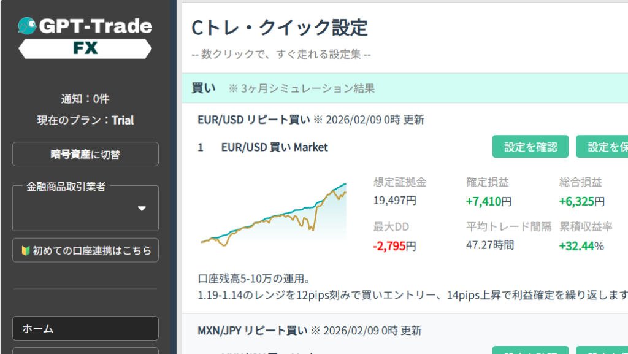Click the Cトレ・クイック設定 page heading
Screen dimensions: 628x354
pos(280,28)
